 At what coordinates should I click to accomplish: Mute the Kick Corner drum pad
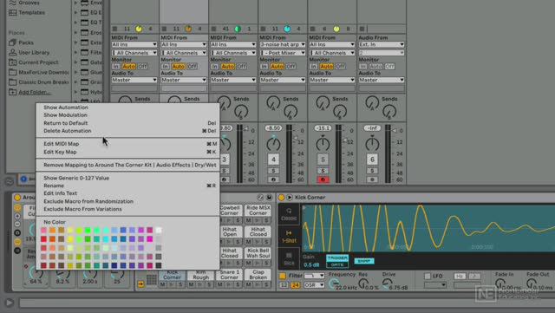click(163, 284)
